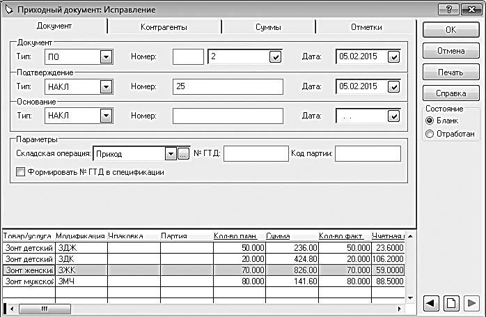The image size is (486, 317).
Task: Expand the Документ Тип dropdown showing ПО
Action: (x=106, y=57)
